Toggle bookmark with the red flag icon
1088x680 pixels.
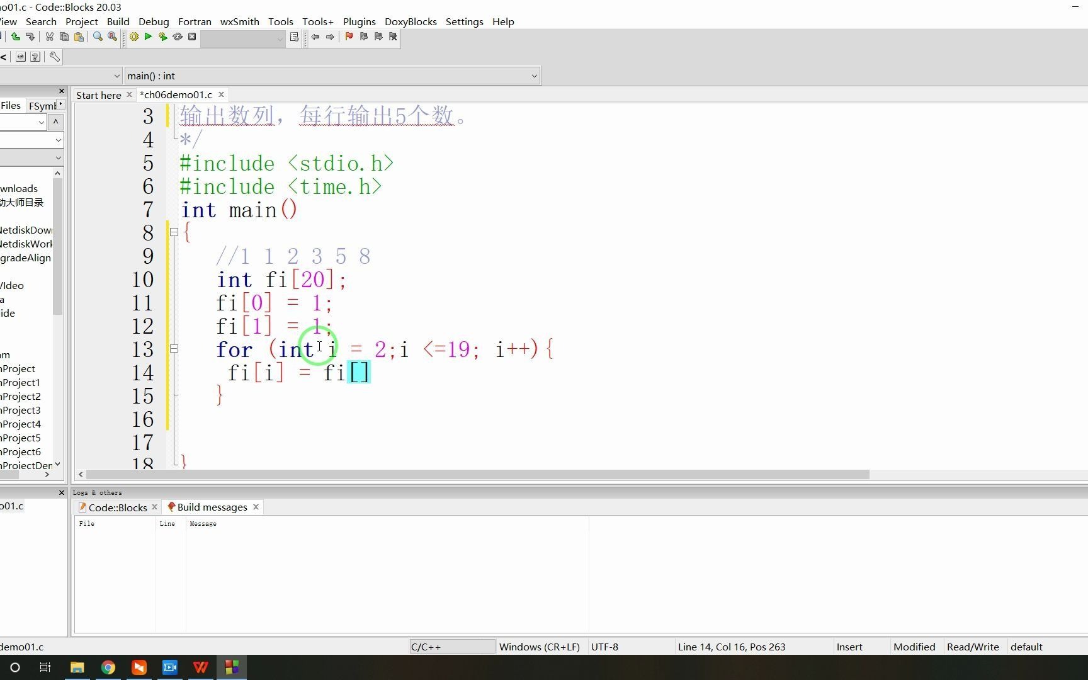point(349,37)
